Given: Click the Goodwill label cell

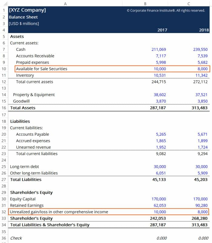Looking at the screenshot, I should tap(22, 101).
